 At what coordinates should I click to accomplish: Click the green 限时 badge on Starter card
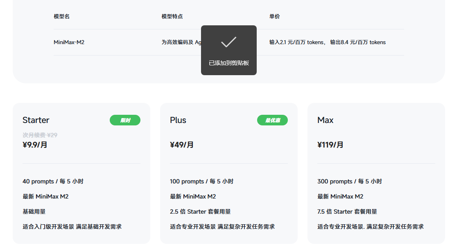pyautogui.click(x=125, y=120)
